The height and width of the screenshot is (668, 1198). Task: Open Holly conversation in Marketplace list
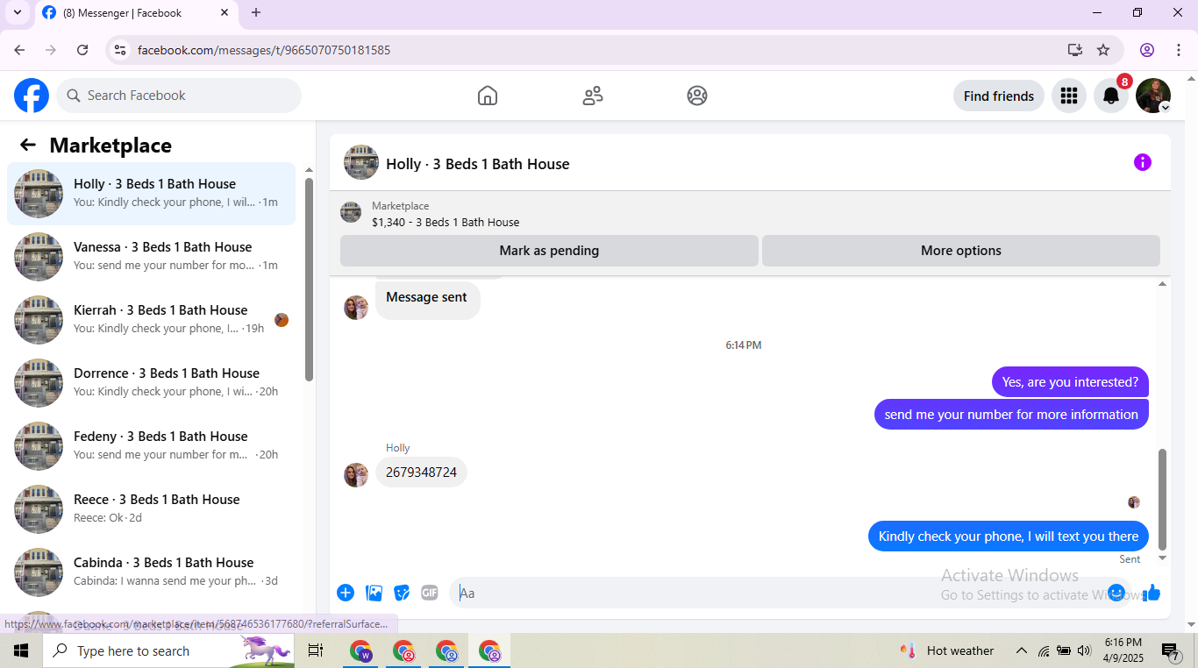(x=151, y=194)
